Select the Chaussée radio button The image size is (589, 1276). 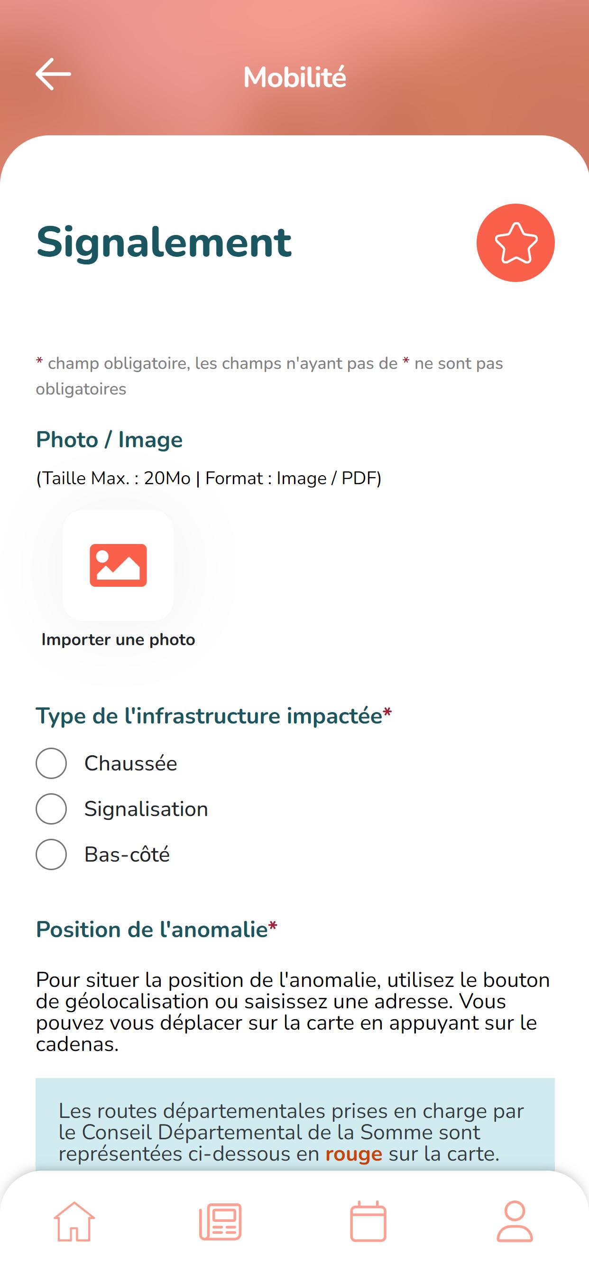click(x=51, y=763)
